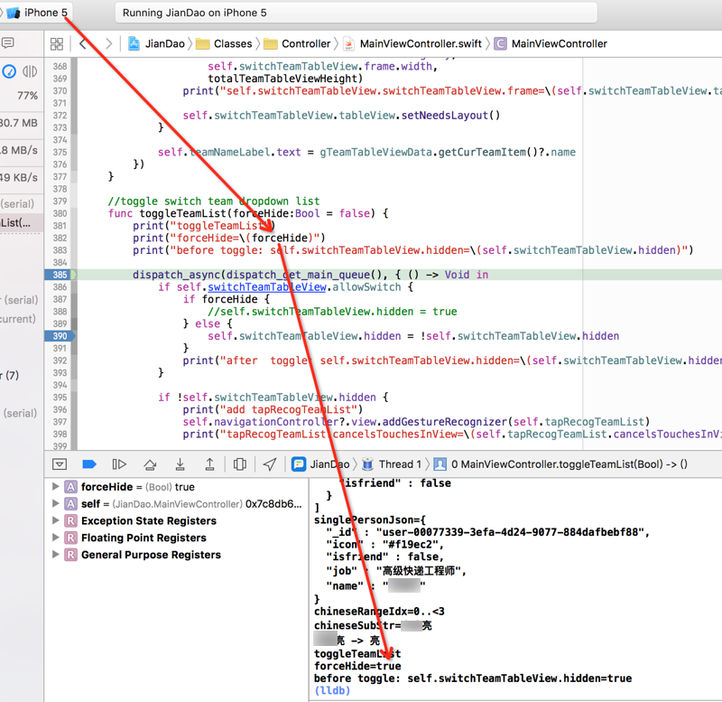
Task: Click the Thread 1 spool icon
Action: coord(367,464)
